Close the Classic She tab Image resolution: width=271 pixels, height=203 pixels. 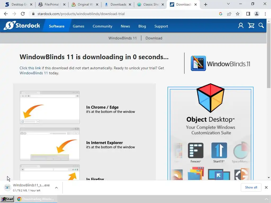coord(163,4)
